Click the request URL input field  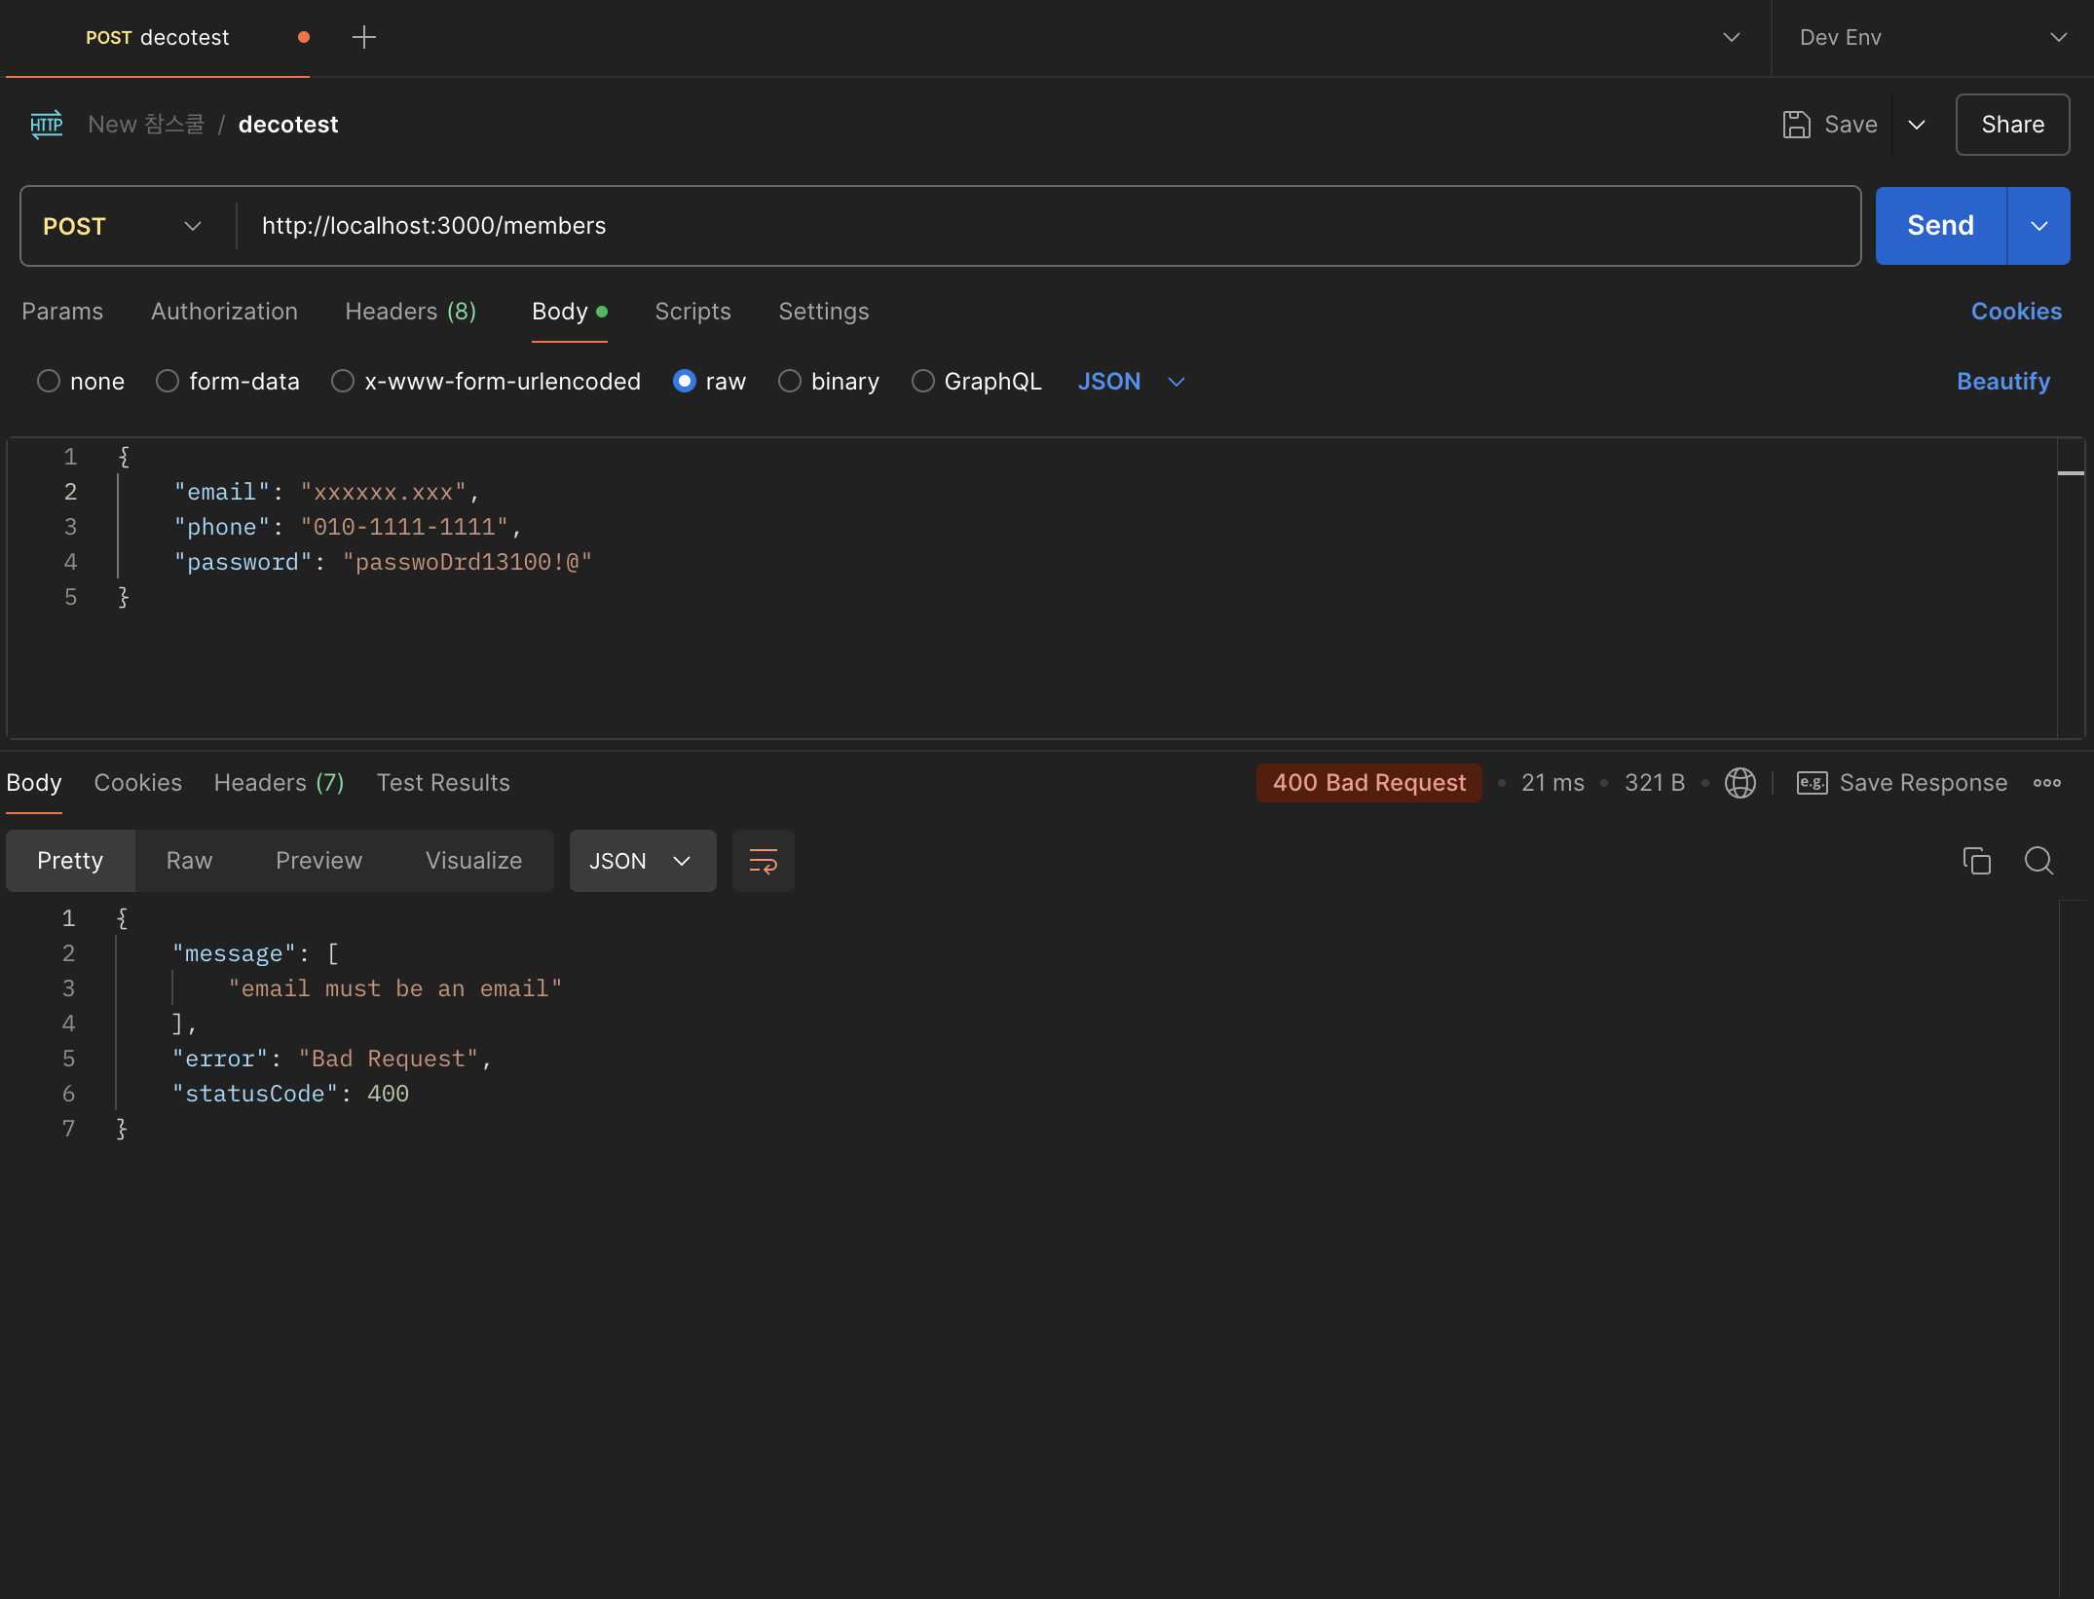coord(1047,226)
